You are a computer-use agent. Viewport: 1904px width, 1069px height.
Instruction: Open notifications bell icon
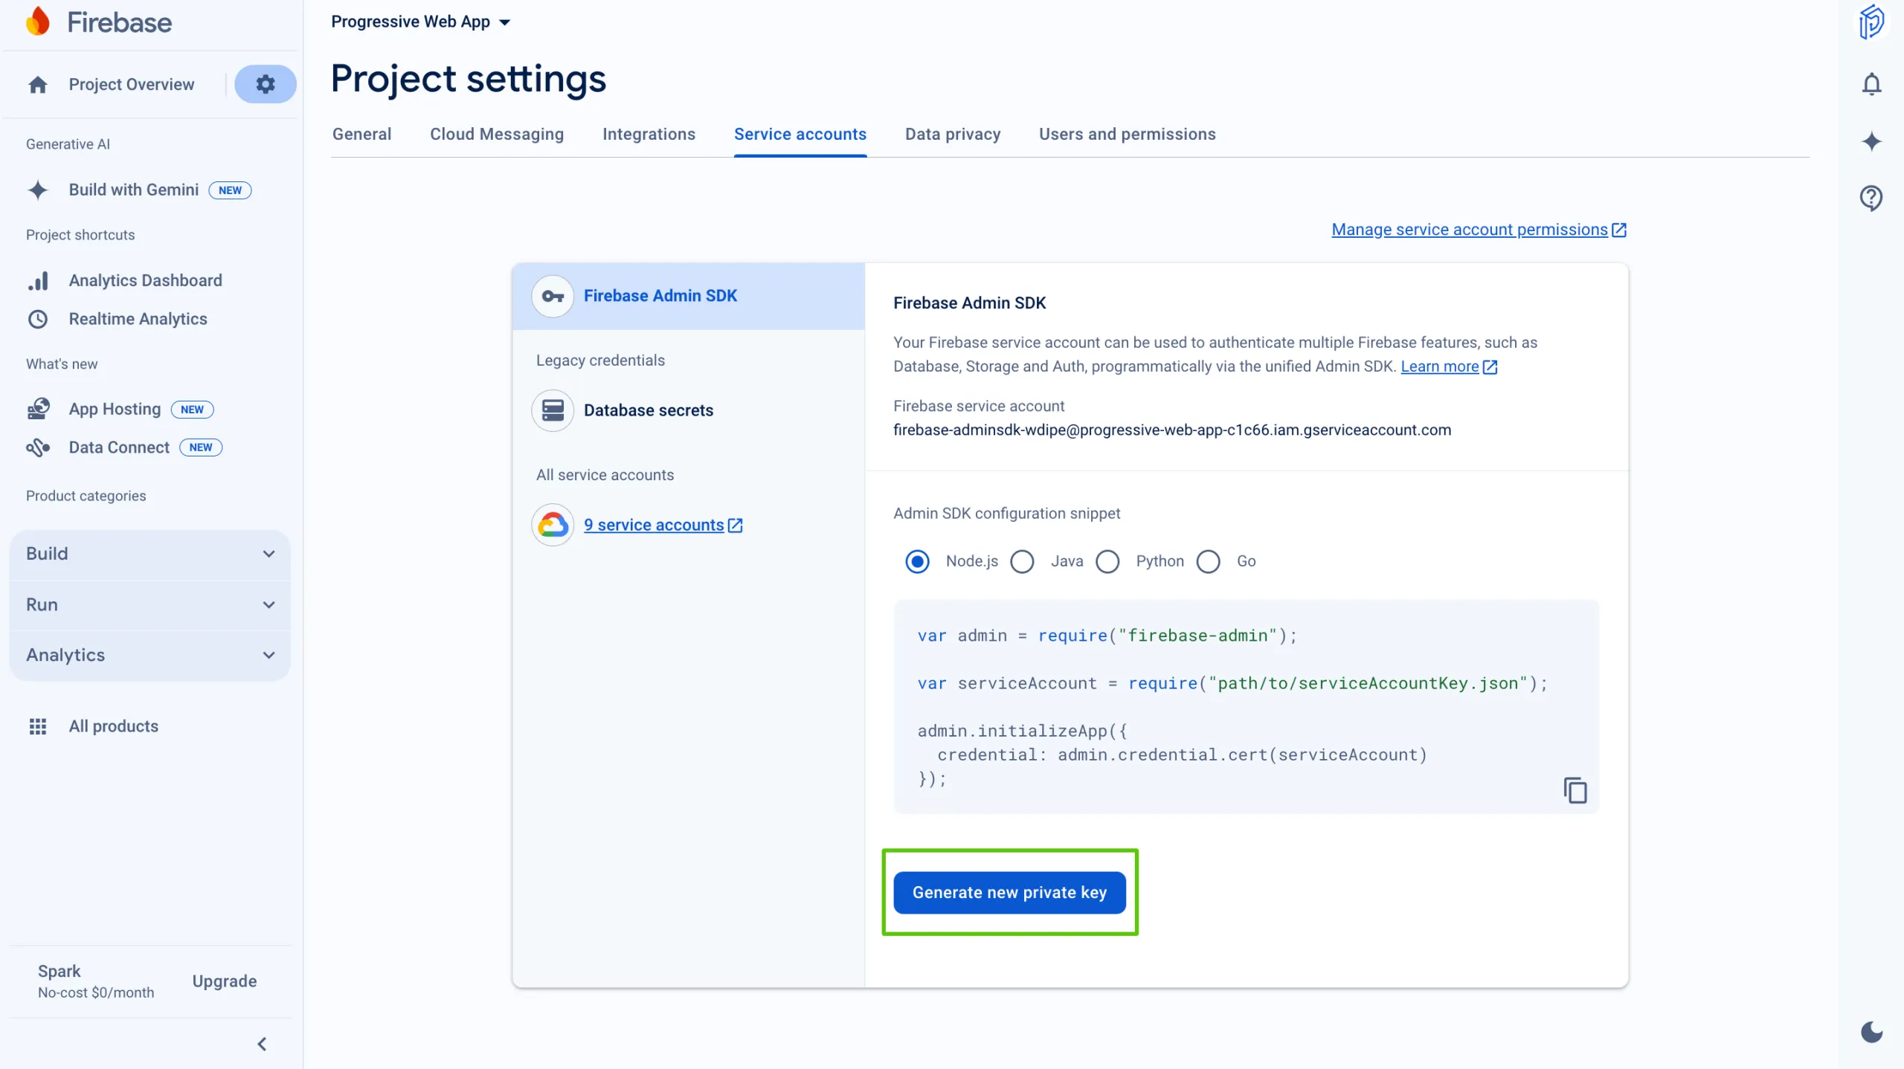click(1871, 84)
